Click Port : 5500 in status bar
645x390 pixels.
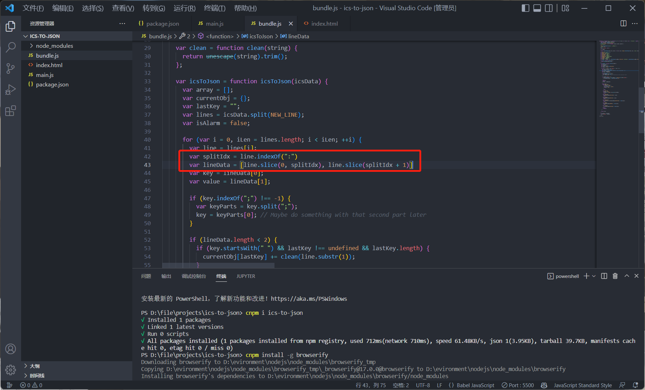(x=518, y=385)
